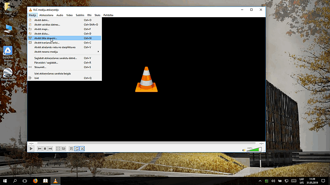Open the Windows Start menu
The height and width of the screenshot is (185, 330).
(x=5, y=181)
